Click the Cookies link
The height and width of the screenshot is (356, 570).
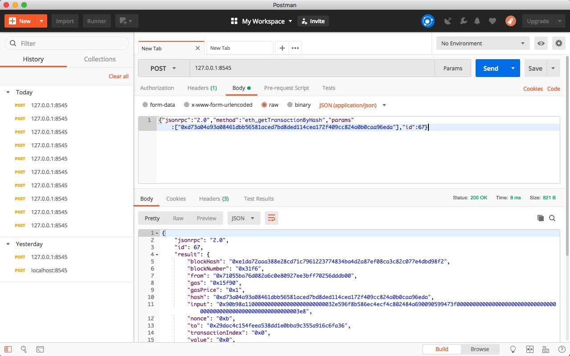pyautogui.click(x=533, y=89)
